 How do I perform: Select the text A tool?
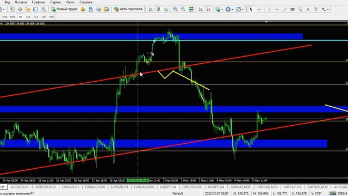pyautogui.click(x=308, y=9)
